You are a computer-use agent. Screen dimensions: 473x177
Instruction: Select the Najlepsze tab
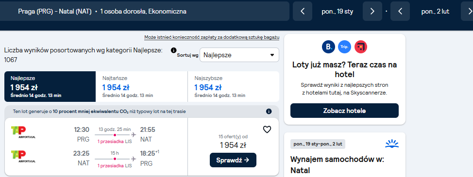coord(50,87)
